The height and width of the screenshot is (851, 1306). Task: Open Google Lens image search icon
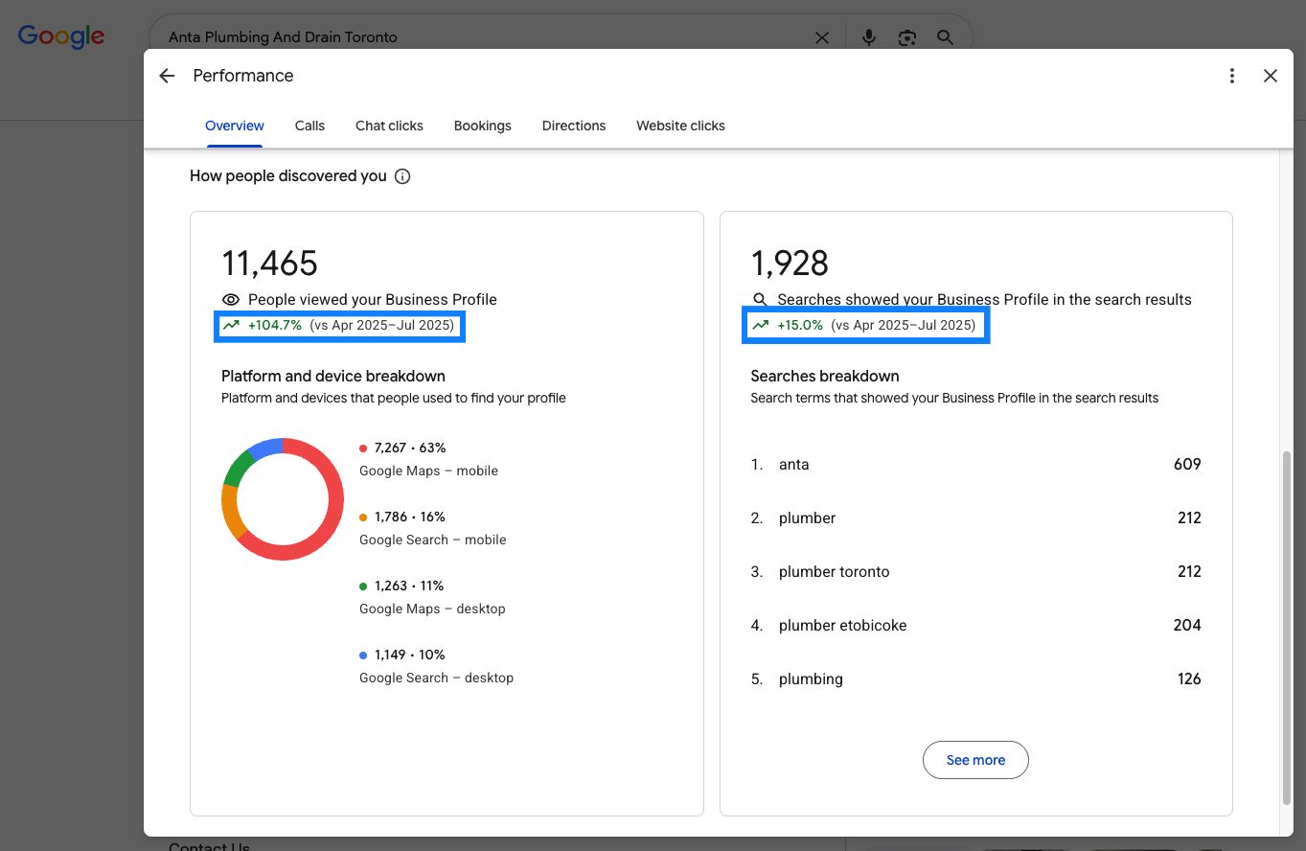(x=906, y=37)
